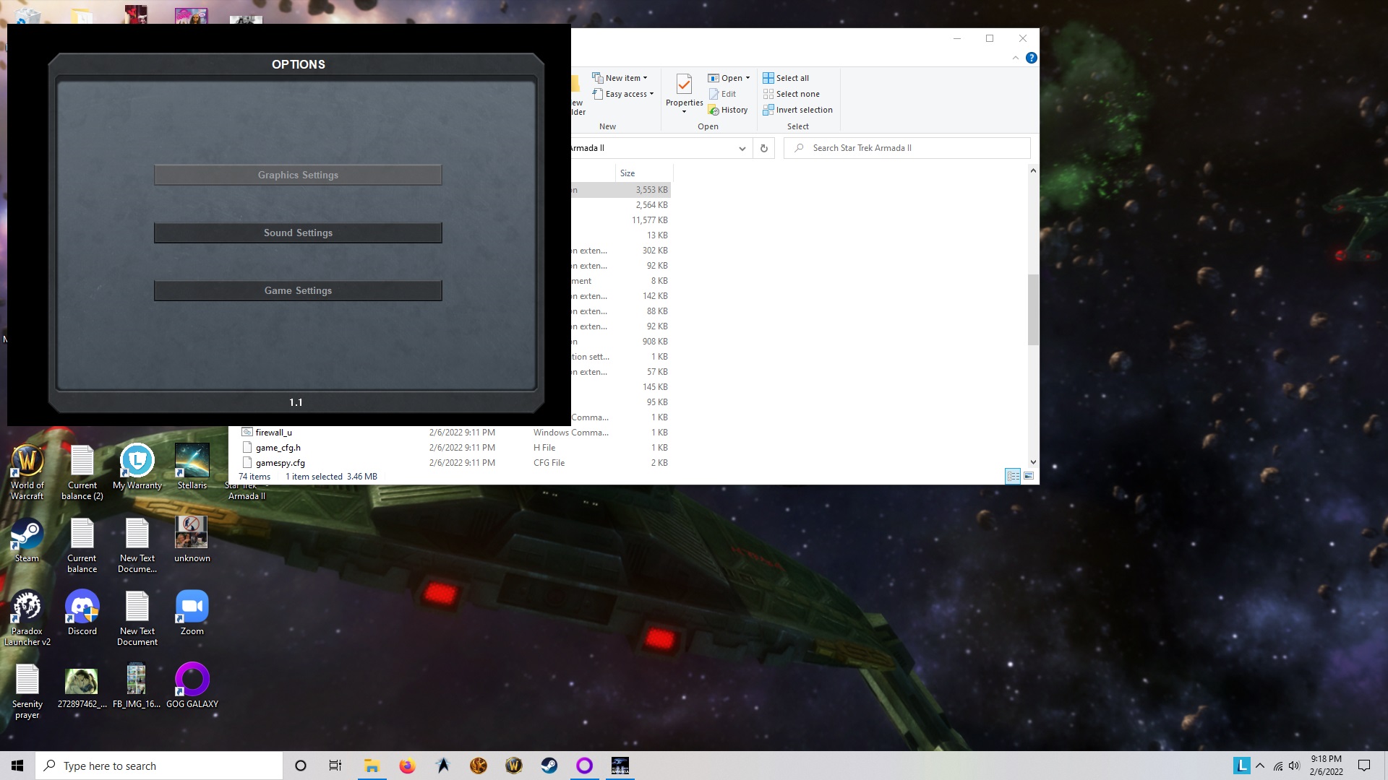Viewport: 1388px width, 780px height.
Task: Select My Warranty desktop shortcut
Action: (137, 467)
